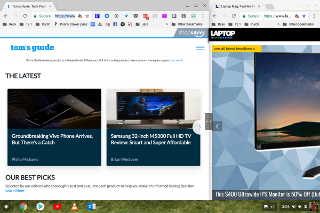Open the Groundbreaking Vivo Phone article card
This screenshot has width=320, height=213.
[x=54, y=127]
